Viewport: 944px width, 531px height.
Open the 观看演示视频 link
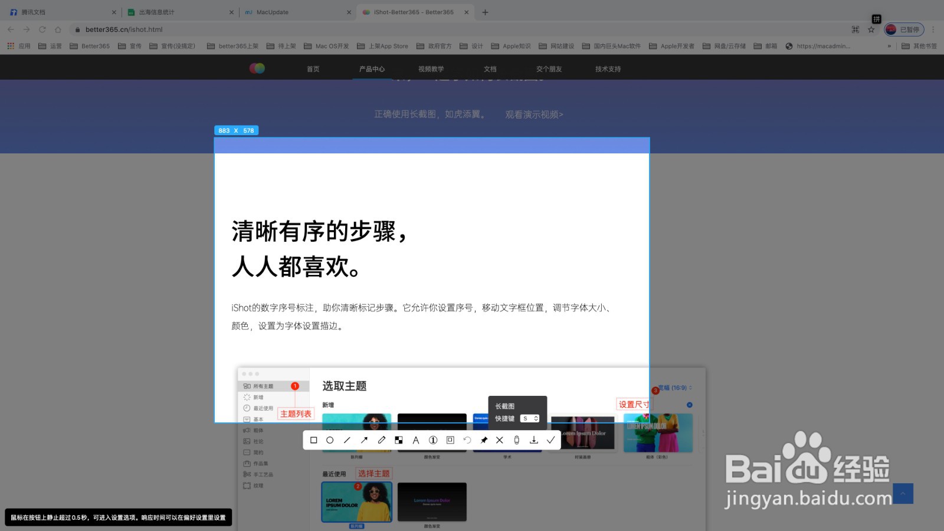click(534, 114)
